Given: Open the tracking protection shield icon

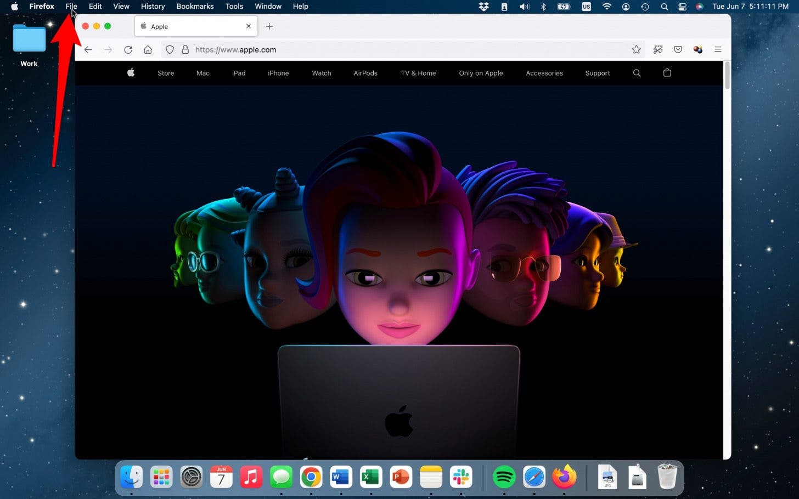Looking at the screenshot, I should [170, 49].
